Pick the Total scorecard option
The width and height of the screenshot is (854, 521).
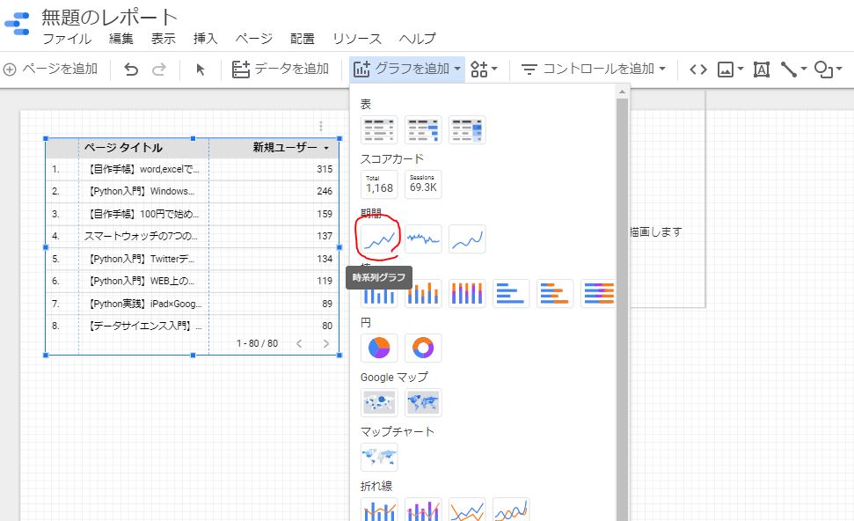click(x=379, y=184)
